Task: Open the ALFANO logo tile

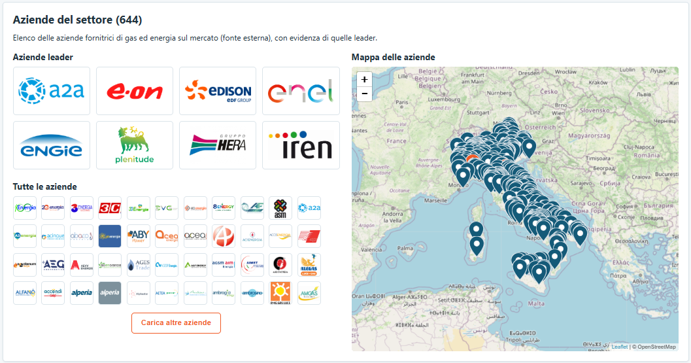Action: point(25,293)
